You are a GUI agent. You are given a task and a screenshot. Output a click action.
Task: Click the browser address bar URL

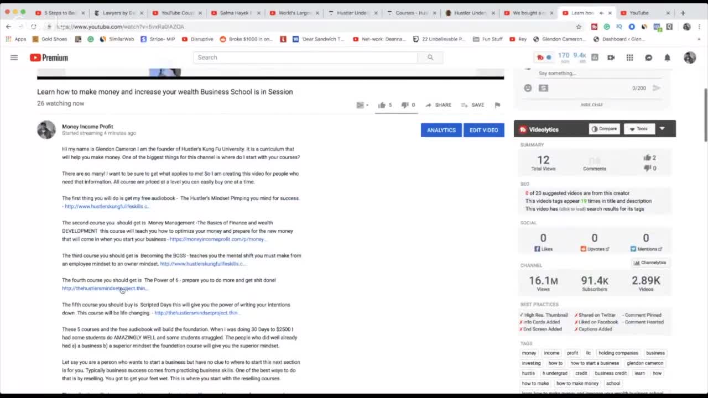(120, 27)
